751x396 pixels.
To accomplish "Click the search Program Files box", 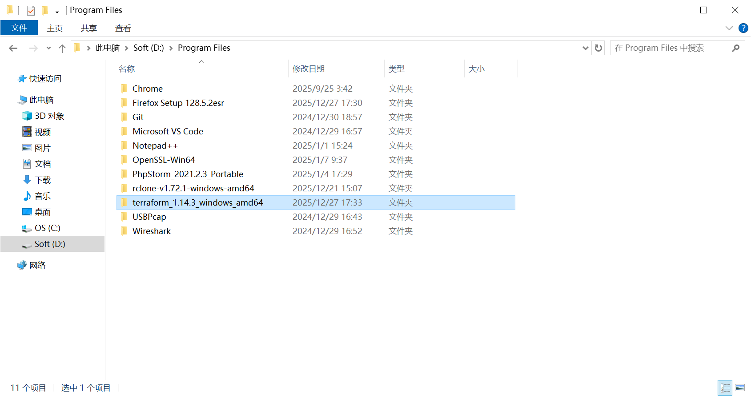I will pos(671,48).
